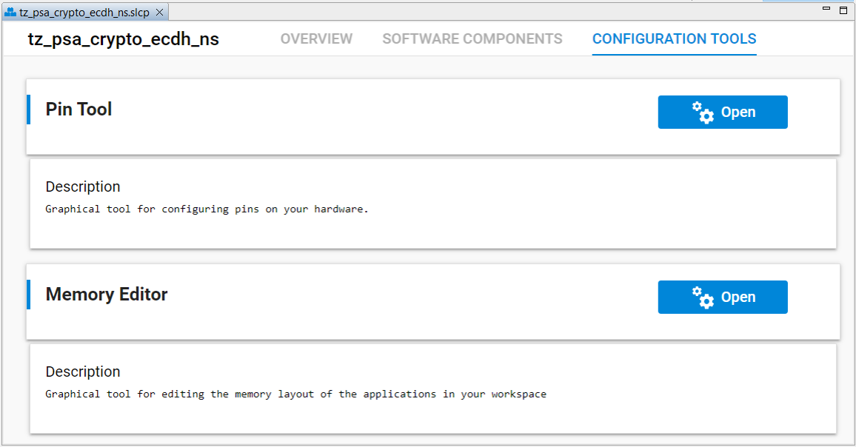Click the Description label under Pin Tool
This screenshot has height=447, width=856.
[x=82, y=186]
